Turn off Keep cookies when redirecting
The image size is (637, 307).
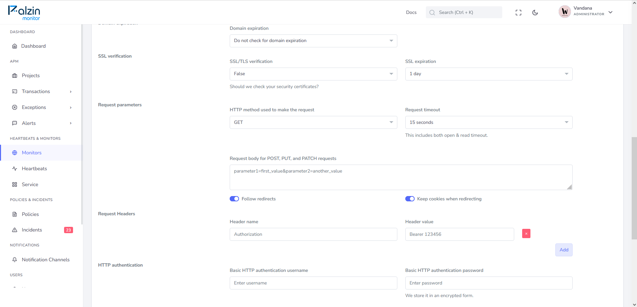[410, 199]
